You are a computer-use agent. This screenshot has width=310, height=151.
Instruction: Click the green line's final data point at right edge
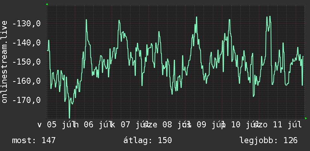[x=303, y=57]
